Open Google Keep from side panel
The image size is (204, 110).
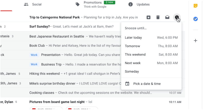[x=195, y=6]
